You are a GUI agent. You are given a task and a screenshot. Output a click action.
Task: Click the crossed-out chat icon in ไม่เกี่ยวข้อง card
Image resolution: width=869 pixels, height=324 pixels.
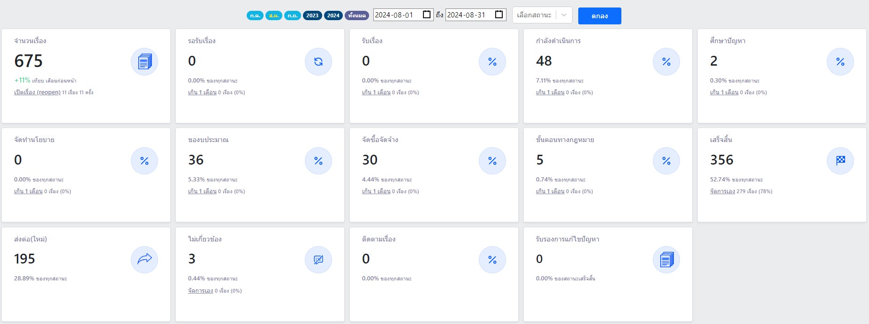tap(318, 260)
